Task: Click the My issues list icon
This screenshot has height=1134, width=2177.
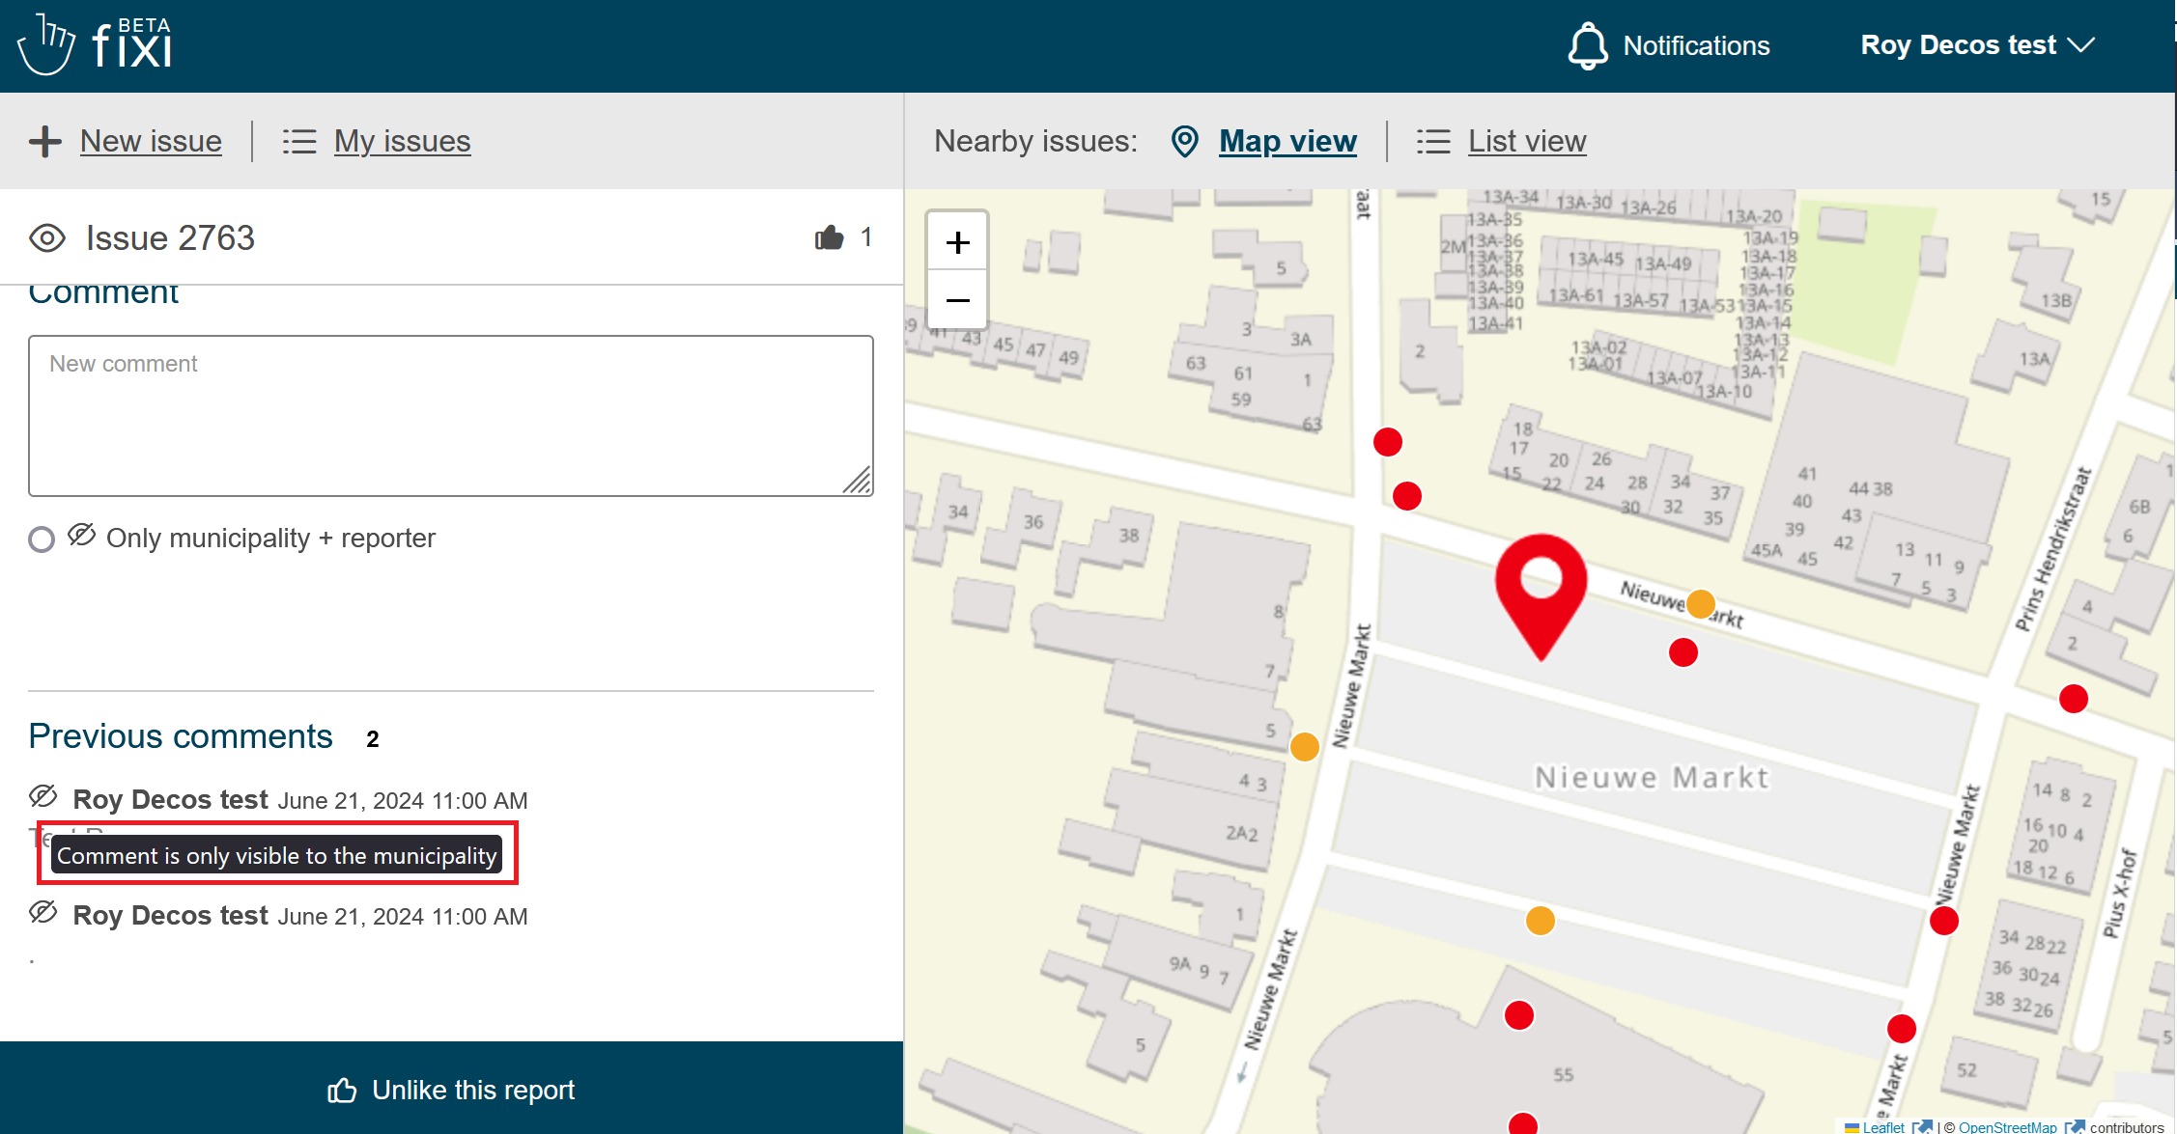Action: (301, 140)
